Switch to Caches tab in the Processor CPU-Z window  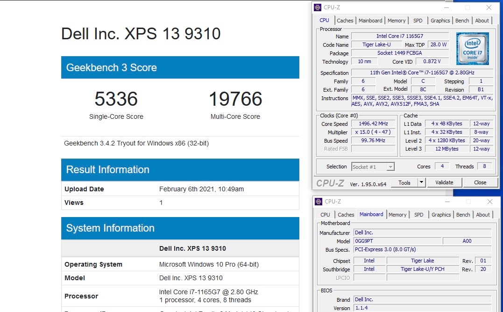pos(345,21)
